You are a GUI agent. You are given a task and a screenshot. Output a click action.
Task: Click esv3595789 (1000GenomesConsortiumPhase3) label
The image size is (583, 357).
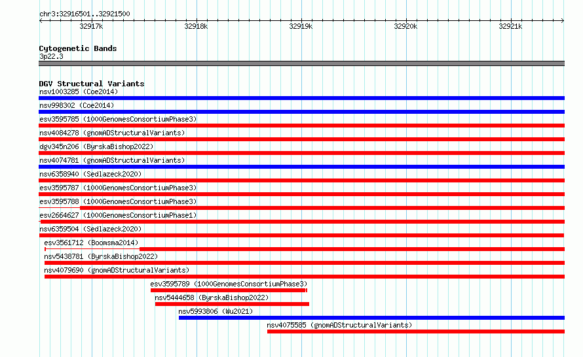[x=229, y=284]
